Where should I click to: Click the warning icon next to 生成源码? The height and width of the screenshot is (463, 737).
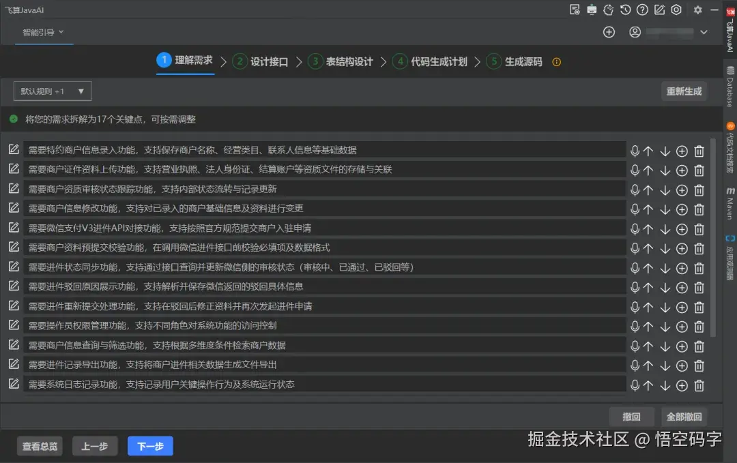(556, 61)
